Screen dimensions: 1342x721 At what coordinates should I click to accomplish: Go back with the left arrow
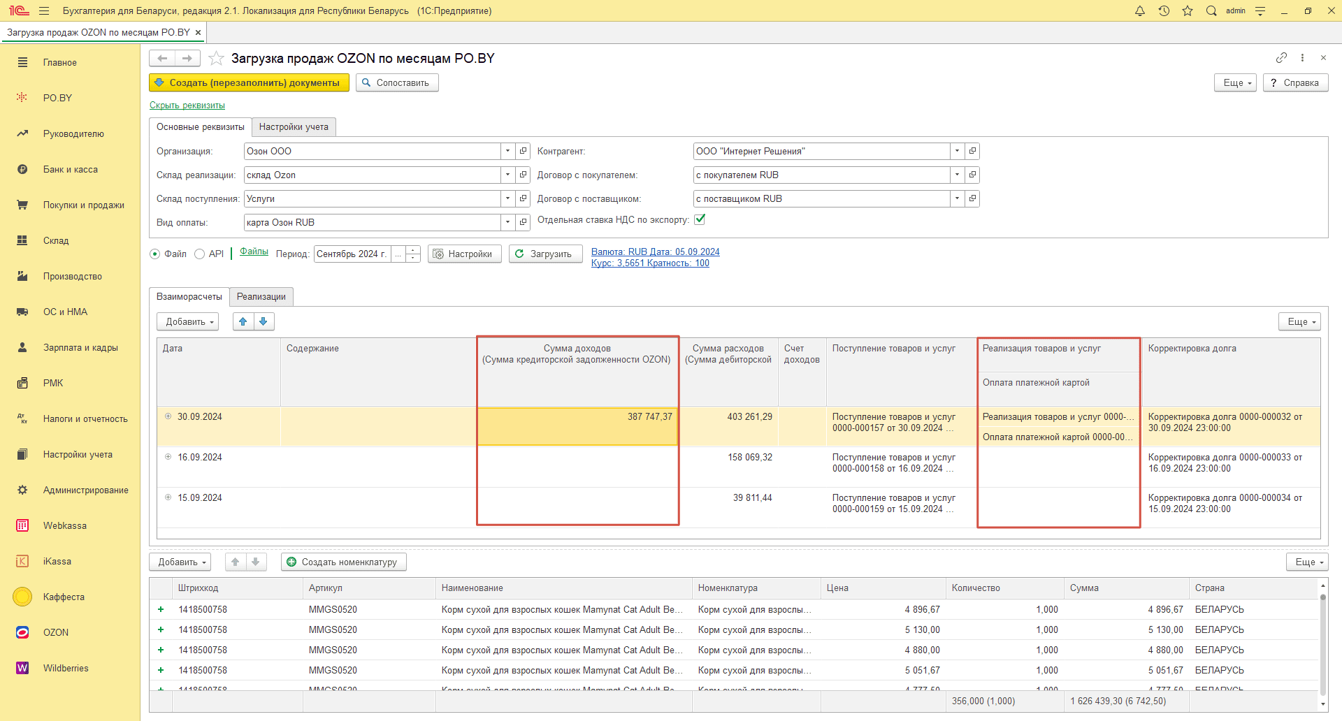pyautogui.click(x=162, y=58)
